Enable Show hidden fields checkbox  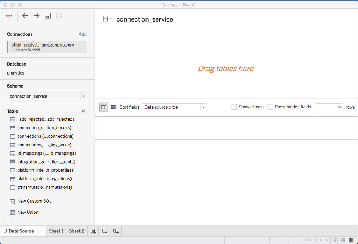270,107
